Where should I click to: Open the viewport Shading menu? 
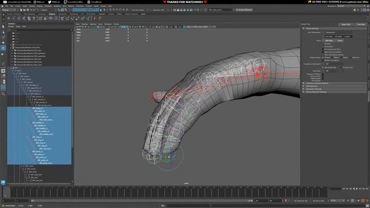[x=84, y=24]
